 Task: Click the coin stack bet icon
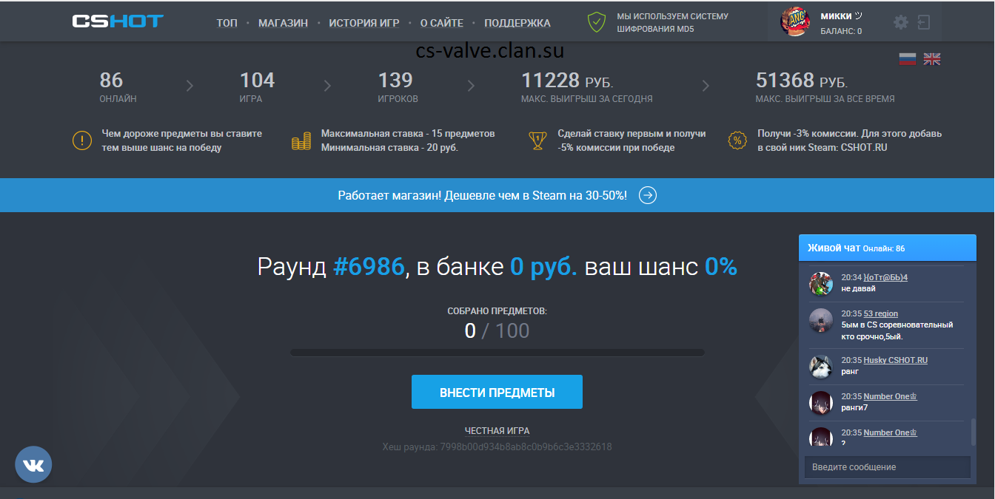[x=301, y=140]
